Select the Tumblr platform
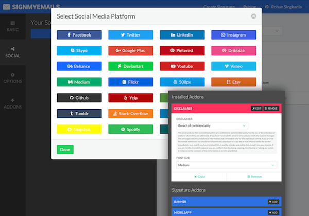The width and height of the screenshot is (309, 216). click(x=79, y=114)
